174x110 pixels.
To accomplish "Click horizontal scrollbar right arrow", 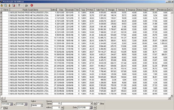I will pyautogui.click(x=169, y=98).
